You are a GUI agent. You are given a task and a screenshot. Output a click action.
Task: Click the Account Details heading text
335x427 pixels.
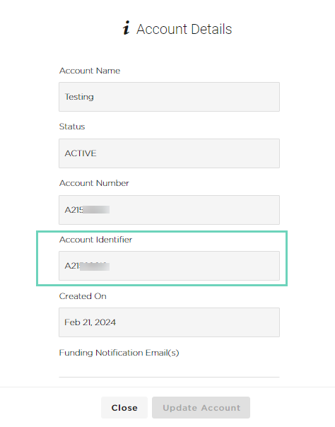coord(184,29)
